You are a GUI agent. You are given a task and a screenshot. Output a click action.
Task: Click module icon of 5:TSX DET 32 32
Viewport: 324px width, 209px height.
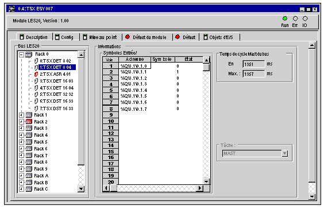(36, 94)
